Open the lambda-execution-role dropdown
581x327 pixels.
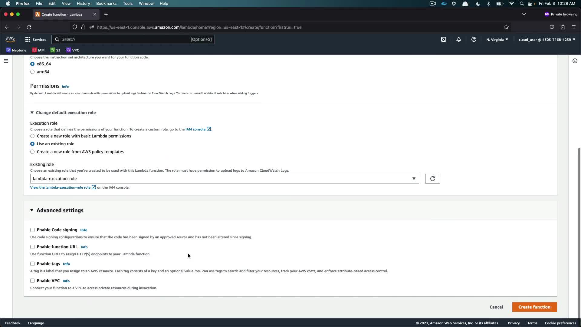[x=224, y=179]
